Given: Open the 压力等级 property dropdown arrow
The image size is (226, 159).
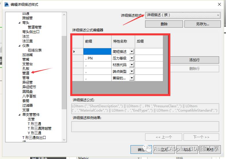Looking at the screenshot, I should tap(132, 58).
